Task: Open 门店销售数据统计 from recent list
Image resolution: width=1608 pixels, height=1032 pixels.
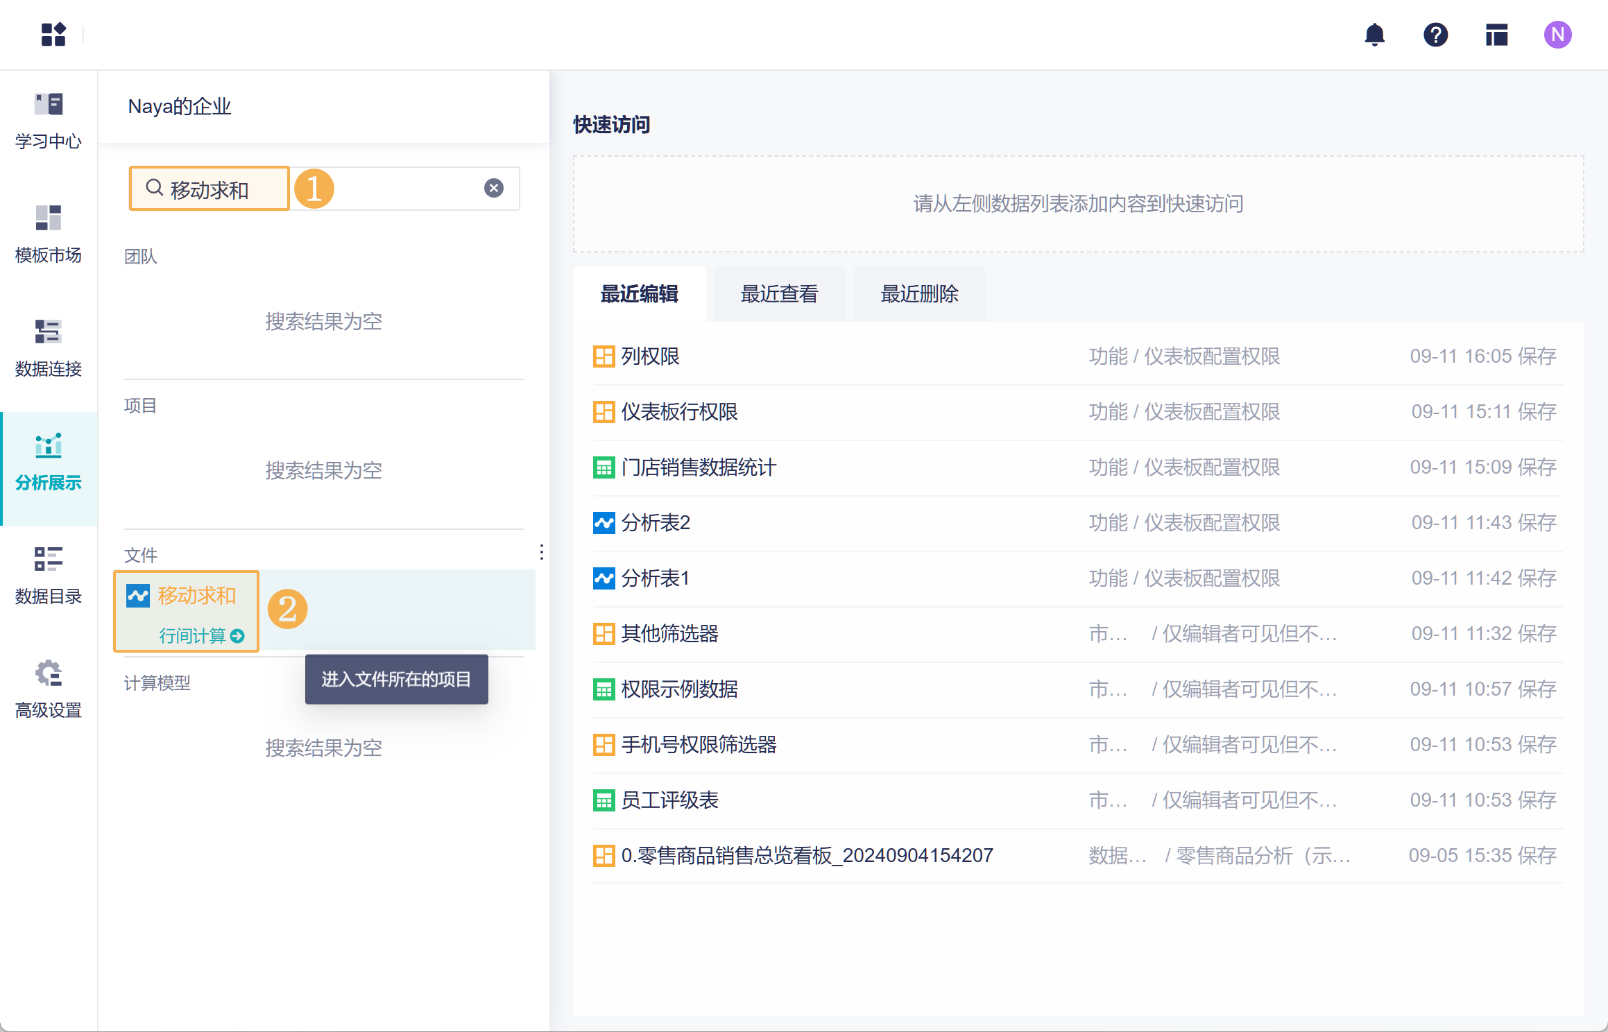Action: (x=699, y=467)
